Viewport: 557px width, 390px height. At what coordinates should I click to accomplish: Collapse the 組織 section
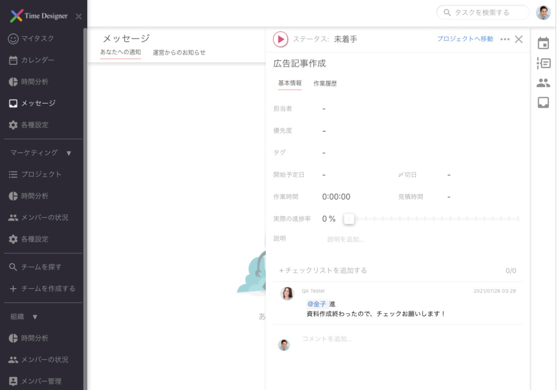click(x=35, y=316)
